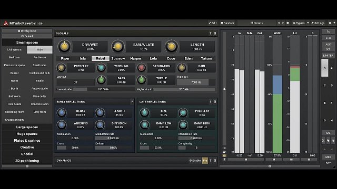The width and height of the screenshot is (337, 189).
Task: Select the Sparrow tab
Action: coord(118,58)
